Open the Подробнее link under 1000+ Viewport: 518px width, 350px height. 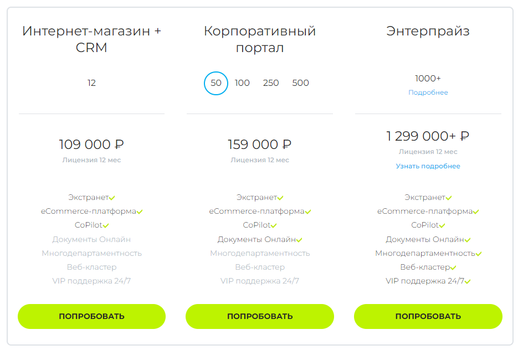pyautogui.click(x=428, y=92)
